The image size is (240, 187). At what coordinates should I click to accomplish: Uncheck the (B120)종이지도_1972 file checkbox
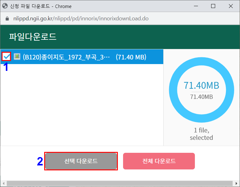(6, 57)
